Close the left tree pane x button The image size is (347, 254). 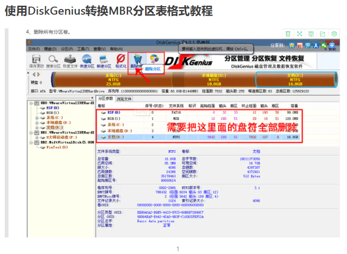point(92,97)
